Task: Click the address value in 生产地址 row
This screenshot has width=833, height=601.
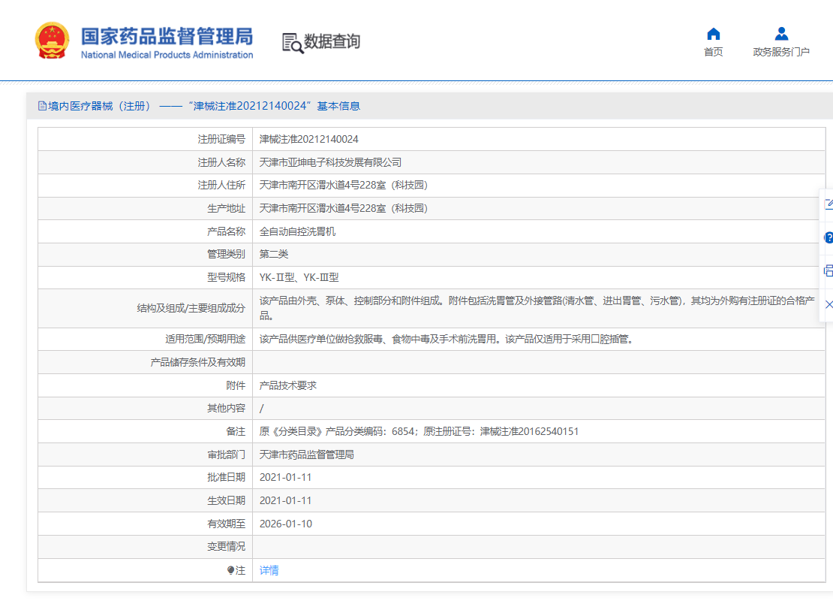Action: (x=343, y=209)
